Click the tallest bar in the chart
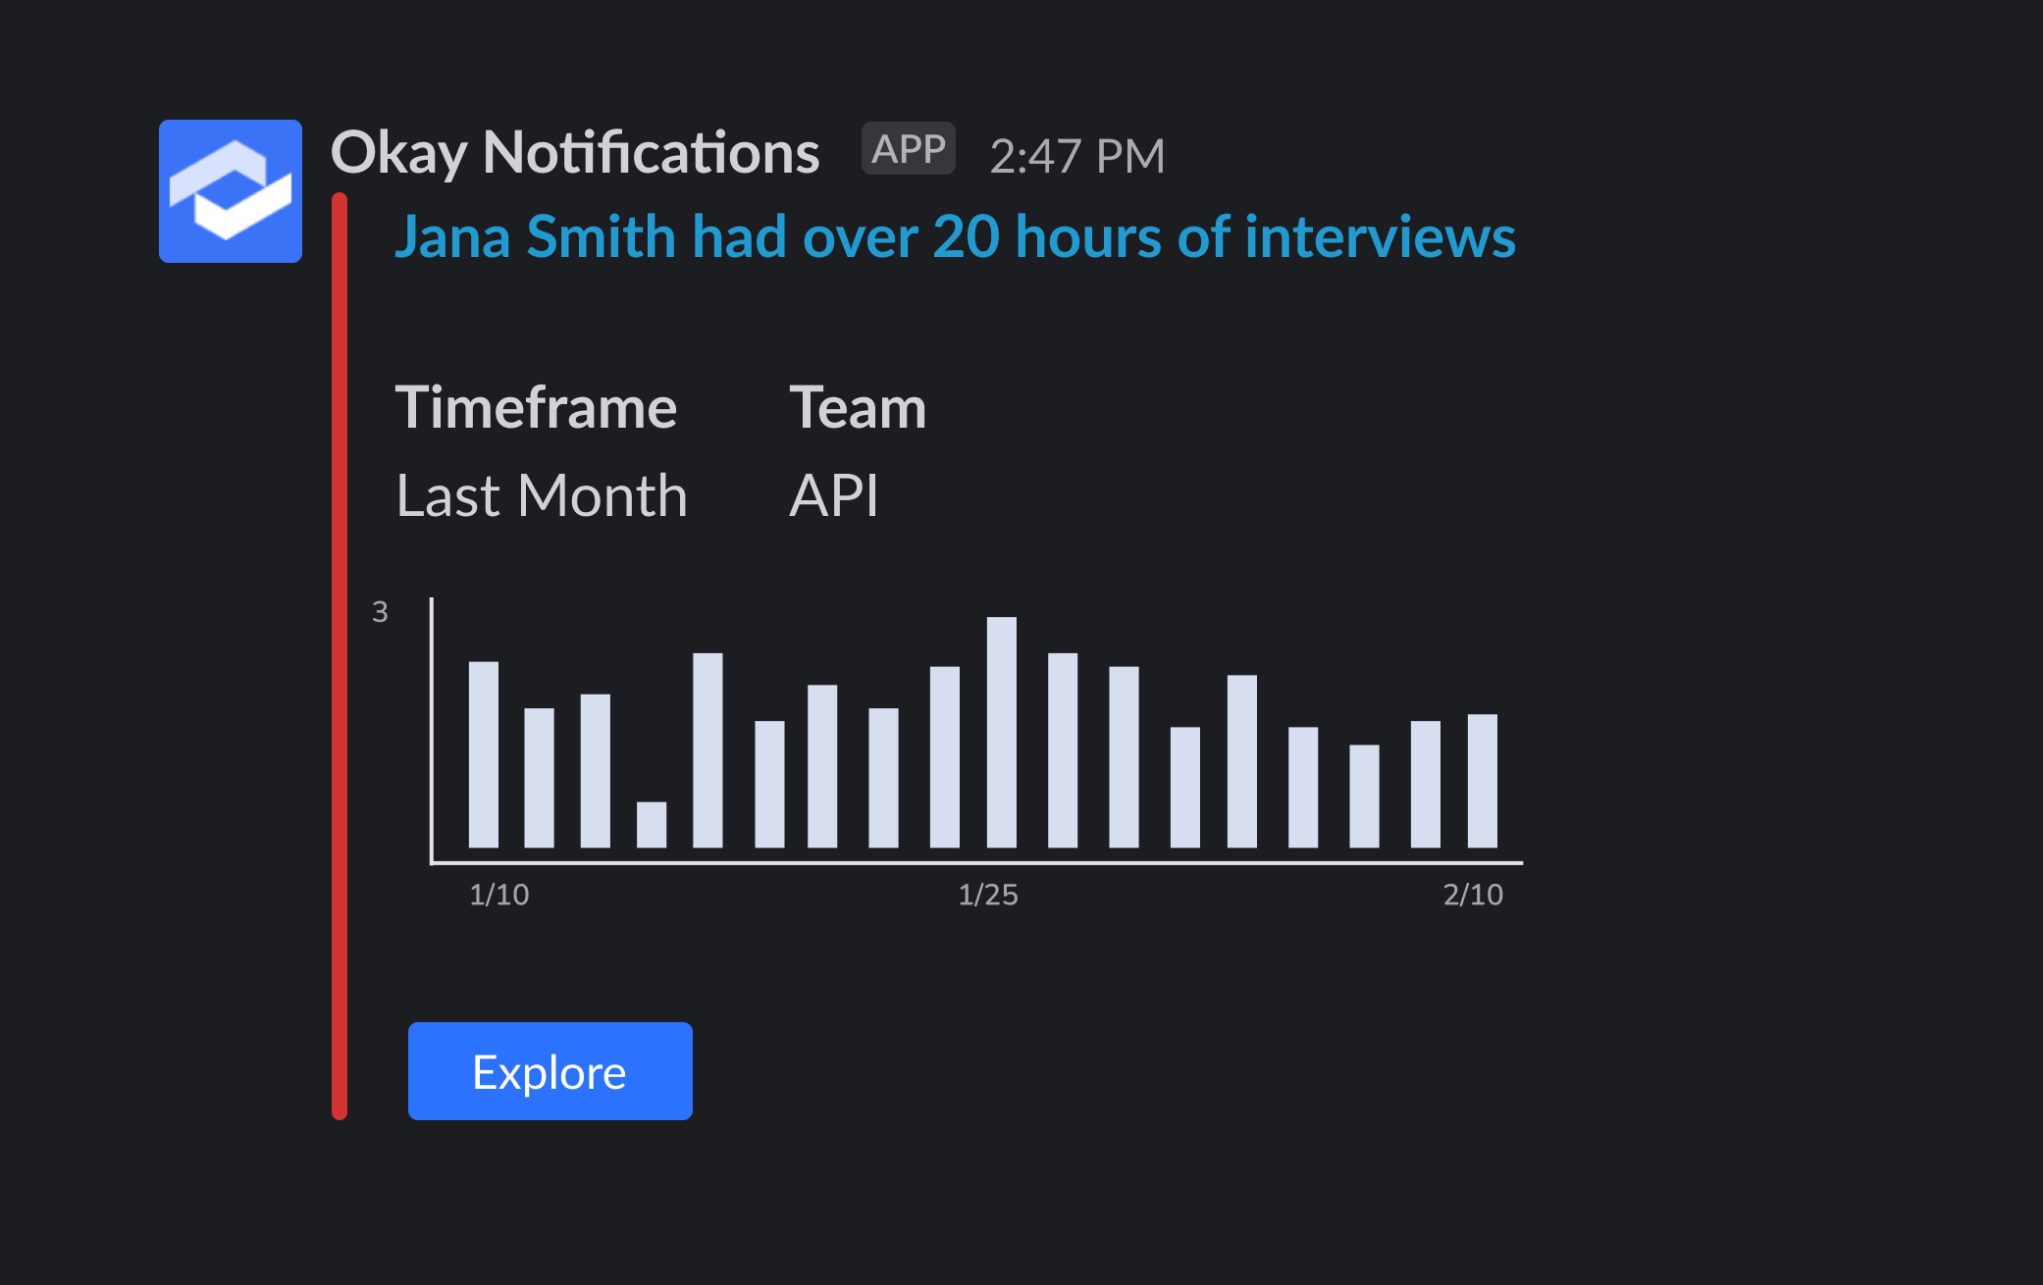2043x1285 pixels. pos(1001,732)
